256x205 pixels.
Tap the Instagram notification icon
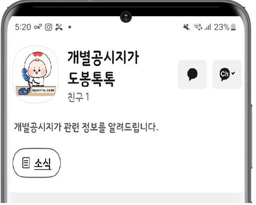pos(49,27)
